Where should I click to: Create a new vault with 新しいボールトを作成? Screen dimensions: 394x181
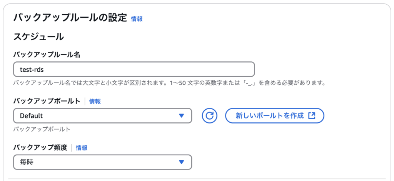tap(275, 116)
